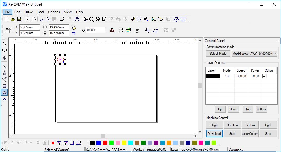The image size is (281, 152).
Task: Pick the Line drawing tool
Action: pos(4,66)
